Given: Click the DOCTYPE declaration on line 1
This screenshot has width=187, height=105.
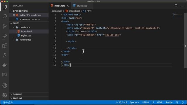Looking at the screenshot, I should (71, 15).
